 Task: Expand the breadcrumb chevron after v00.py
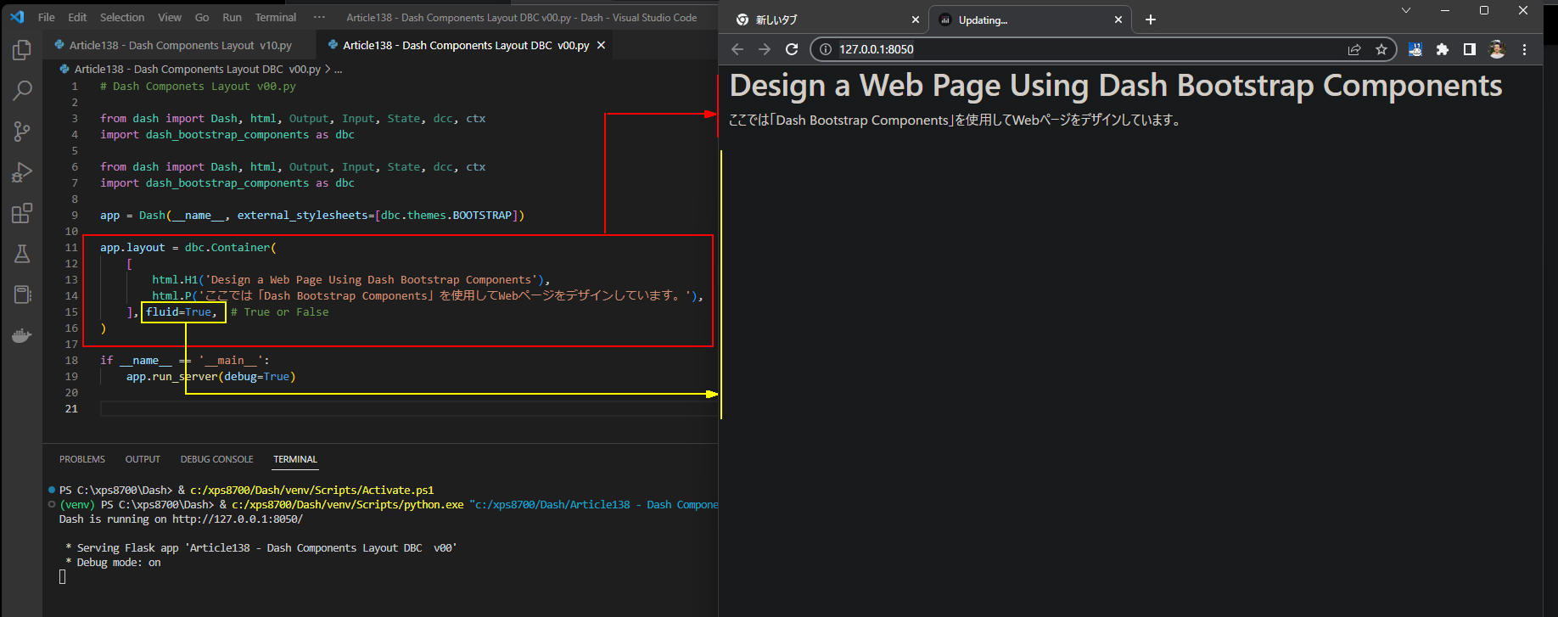coord(328,70)
